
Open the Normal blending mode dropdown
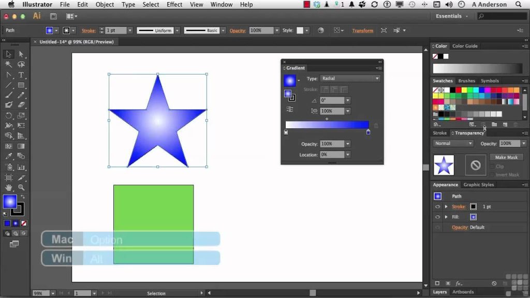tap(453, 143)
